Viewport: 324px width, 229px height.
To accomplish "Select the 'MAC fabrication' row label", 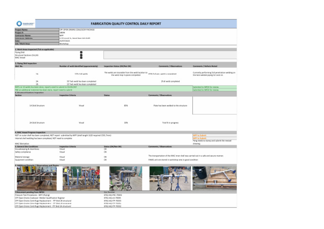I will point(22,143).
